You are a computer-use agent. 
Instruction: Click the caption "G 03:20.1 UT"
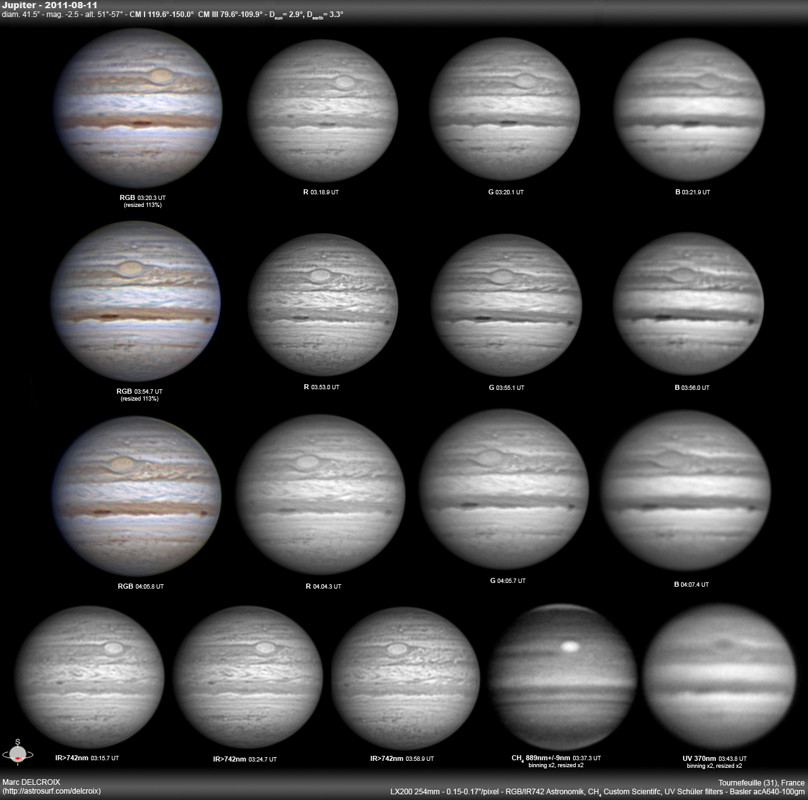(506, 192)
